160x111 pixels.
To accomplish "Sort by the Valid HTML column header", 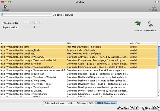I will pyautogui.click(x=143, y=43).
